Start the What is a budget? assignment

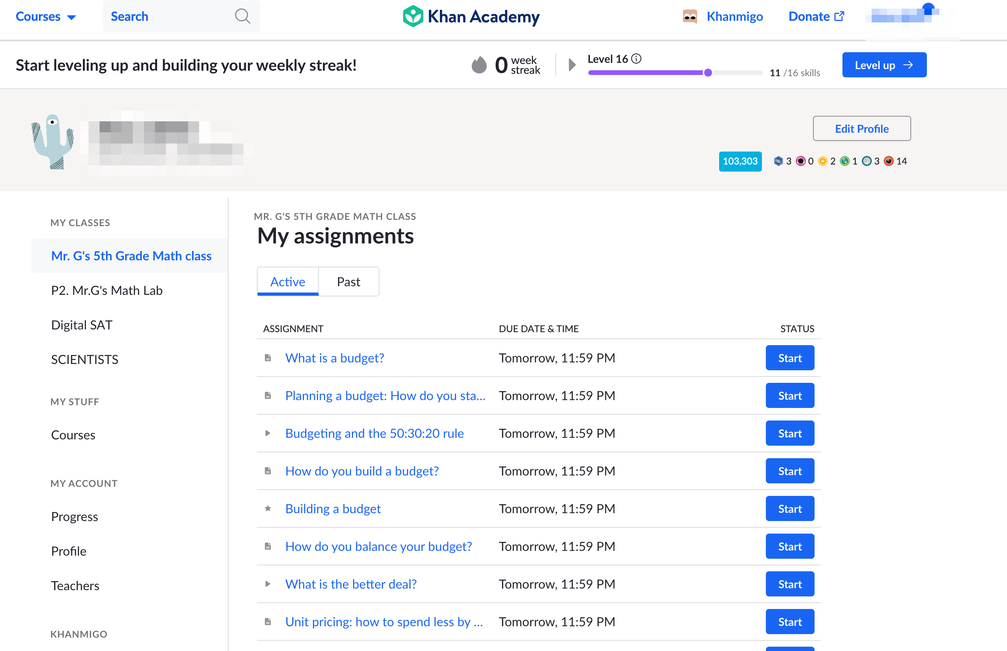pyautogui.click(x=789, y=358)
